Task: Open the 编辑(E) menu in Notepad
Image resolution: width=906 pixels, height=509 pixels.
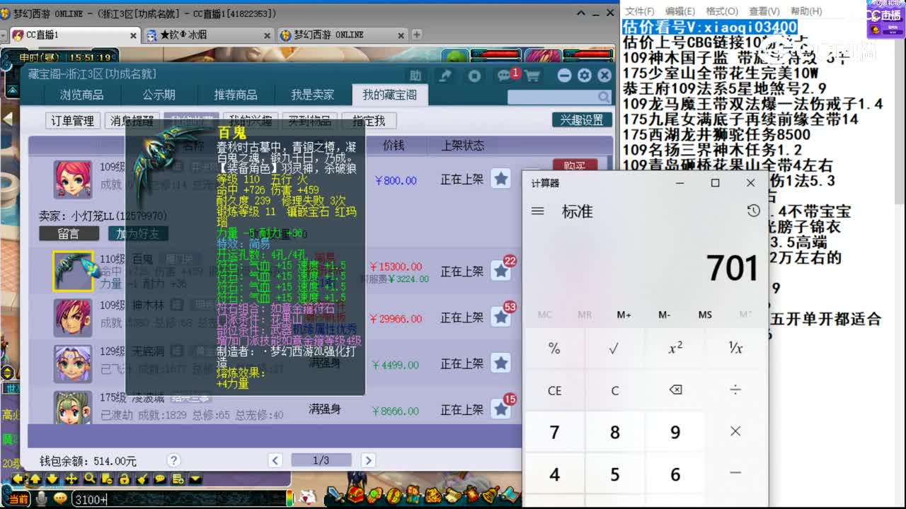Action: click(x=680, y=11)
